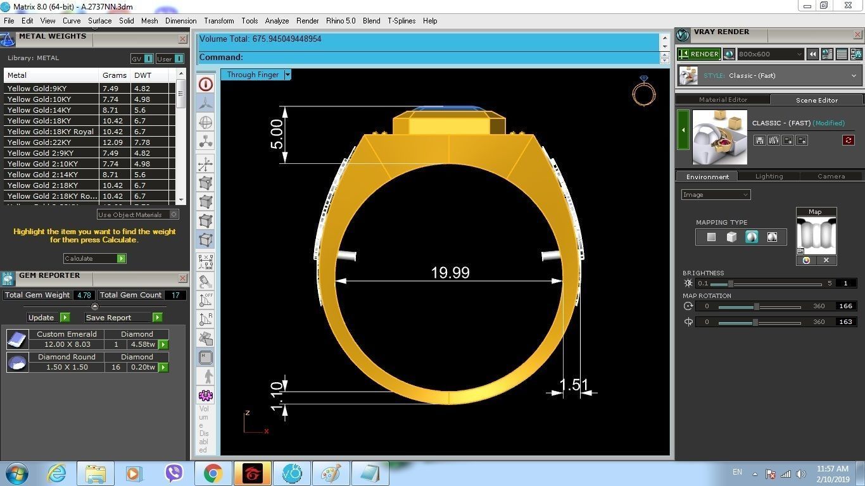Switch to the Camera tab
The width and height of the screenshot is (865, 486).
pyautogui.click(x=831, y=177)
